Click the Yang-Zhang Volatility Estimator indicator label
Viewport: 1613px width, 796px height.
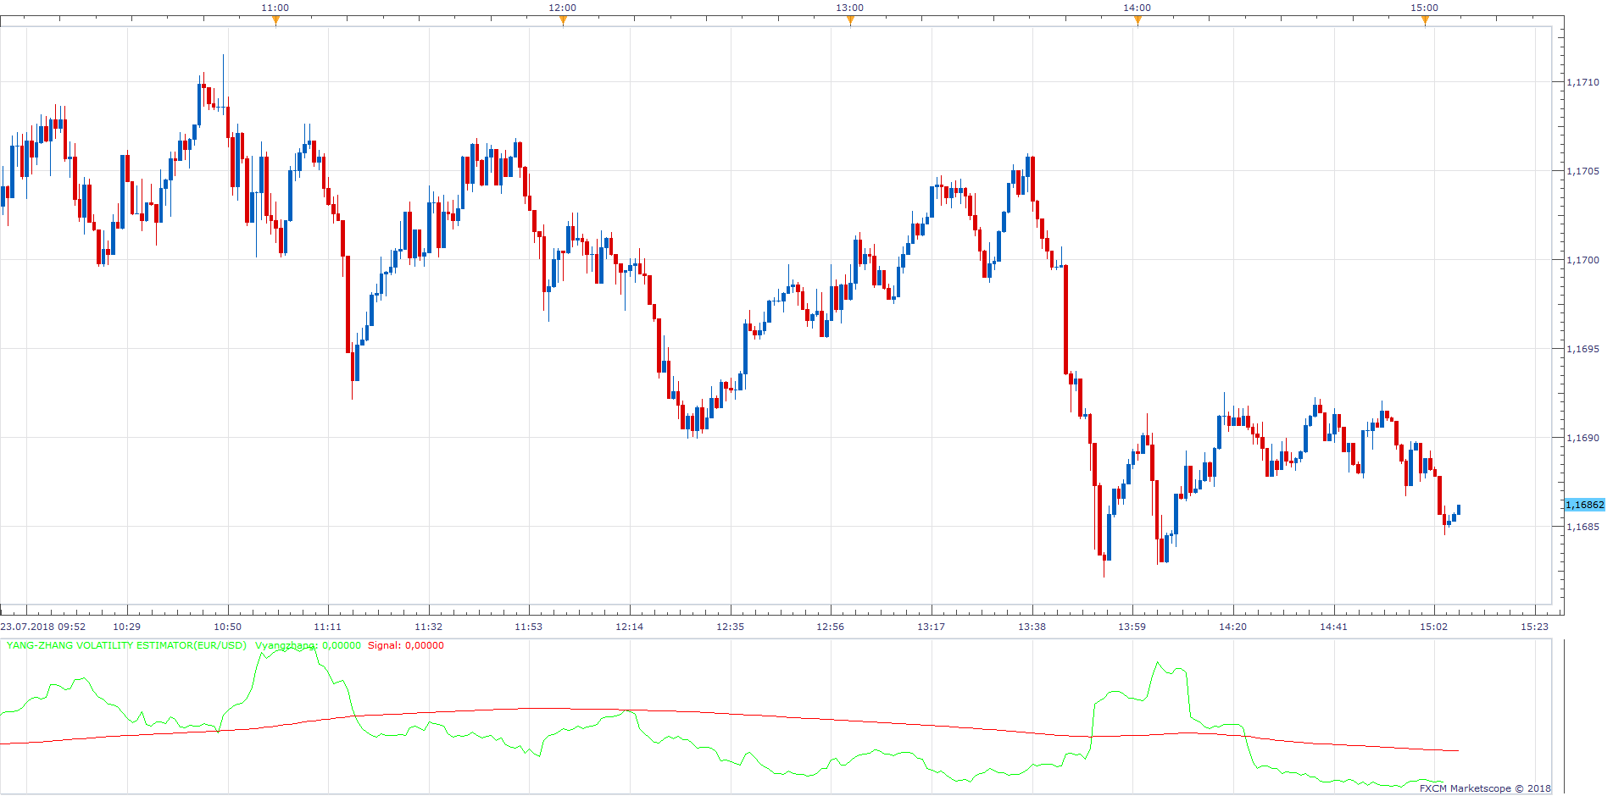[126, 645]
